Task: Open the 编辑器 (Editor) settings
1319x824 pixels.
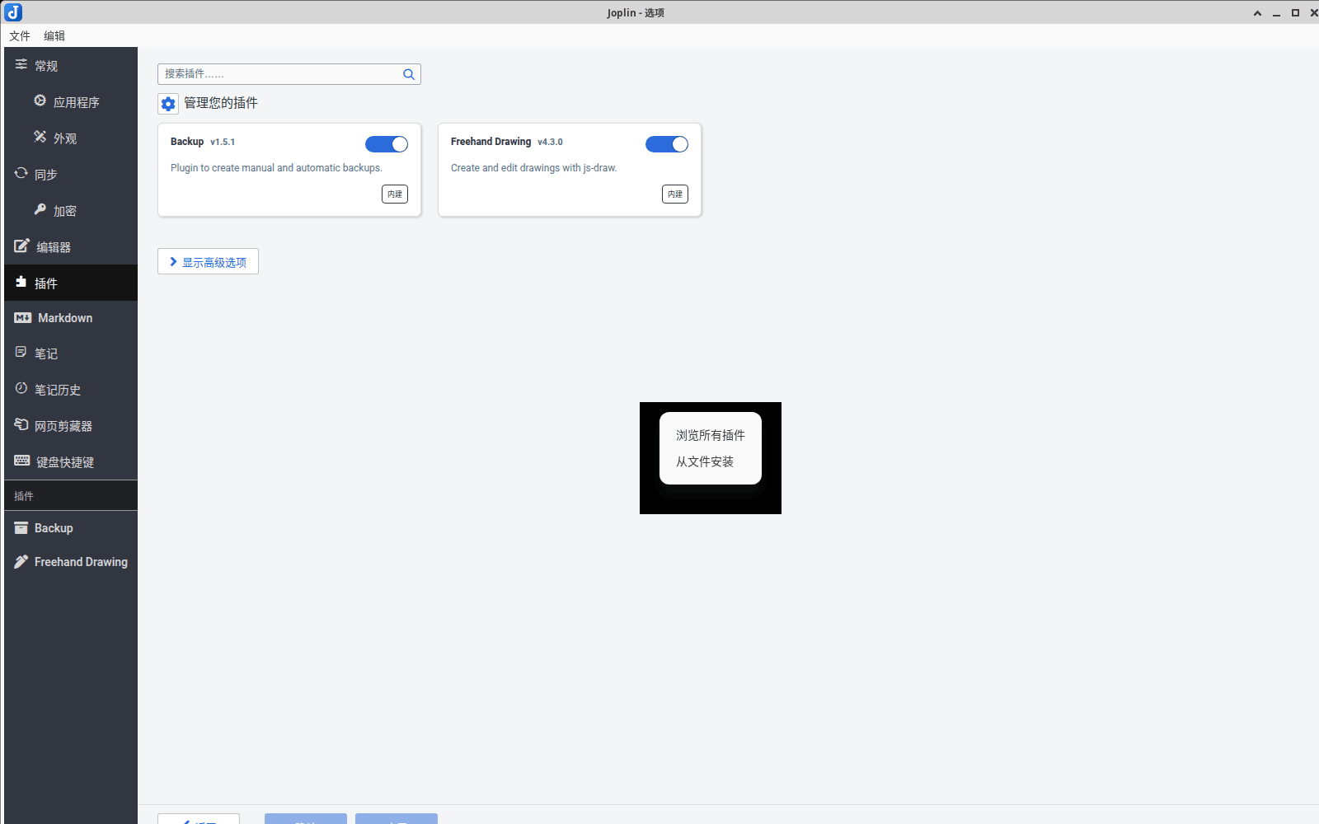Action: point(71,246)
